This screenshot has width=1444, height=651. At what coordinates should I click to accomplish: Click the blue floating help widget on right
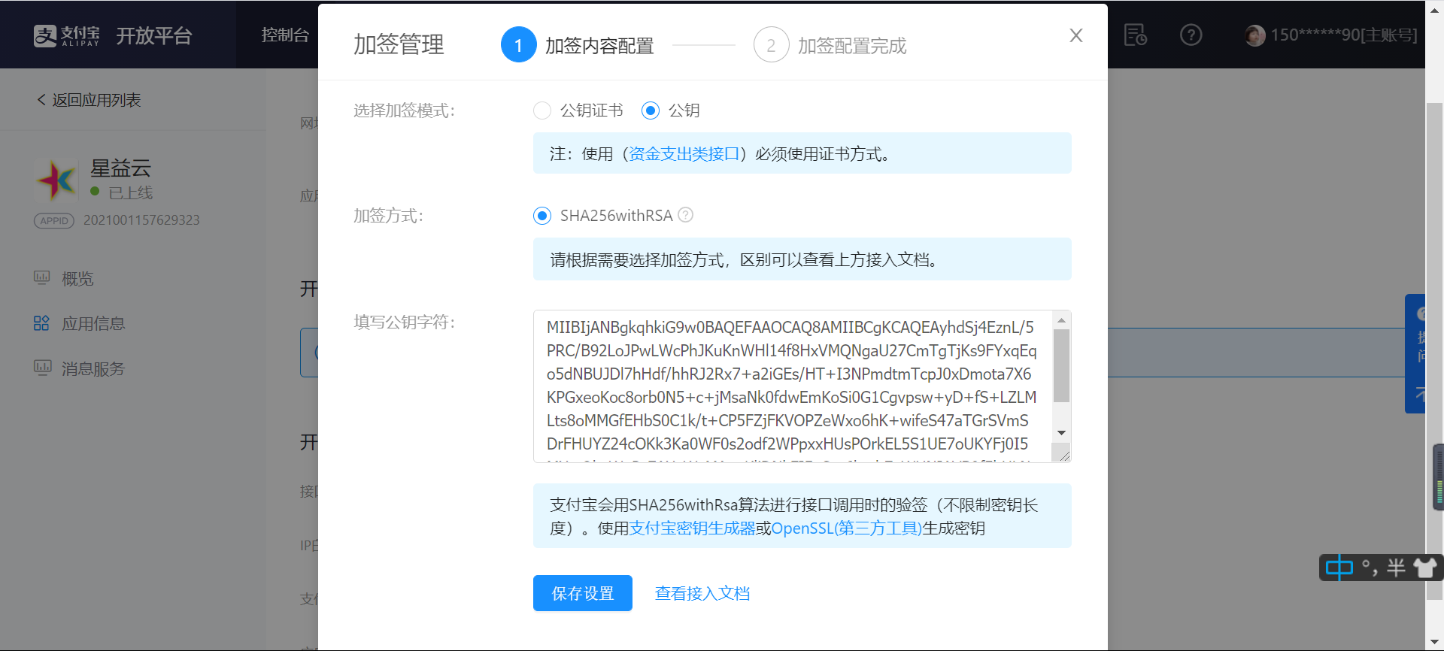click(1415, 353)
